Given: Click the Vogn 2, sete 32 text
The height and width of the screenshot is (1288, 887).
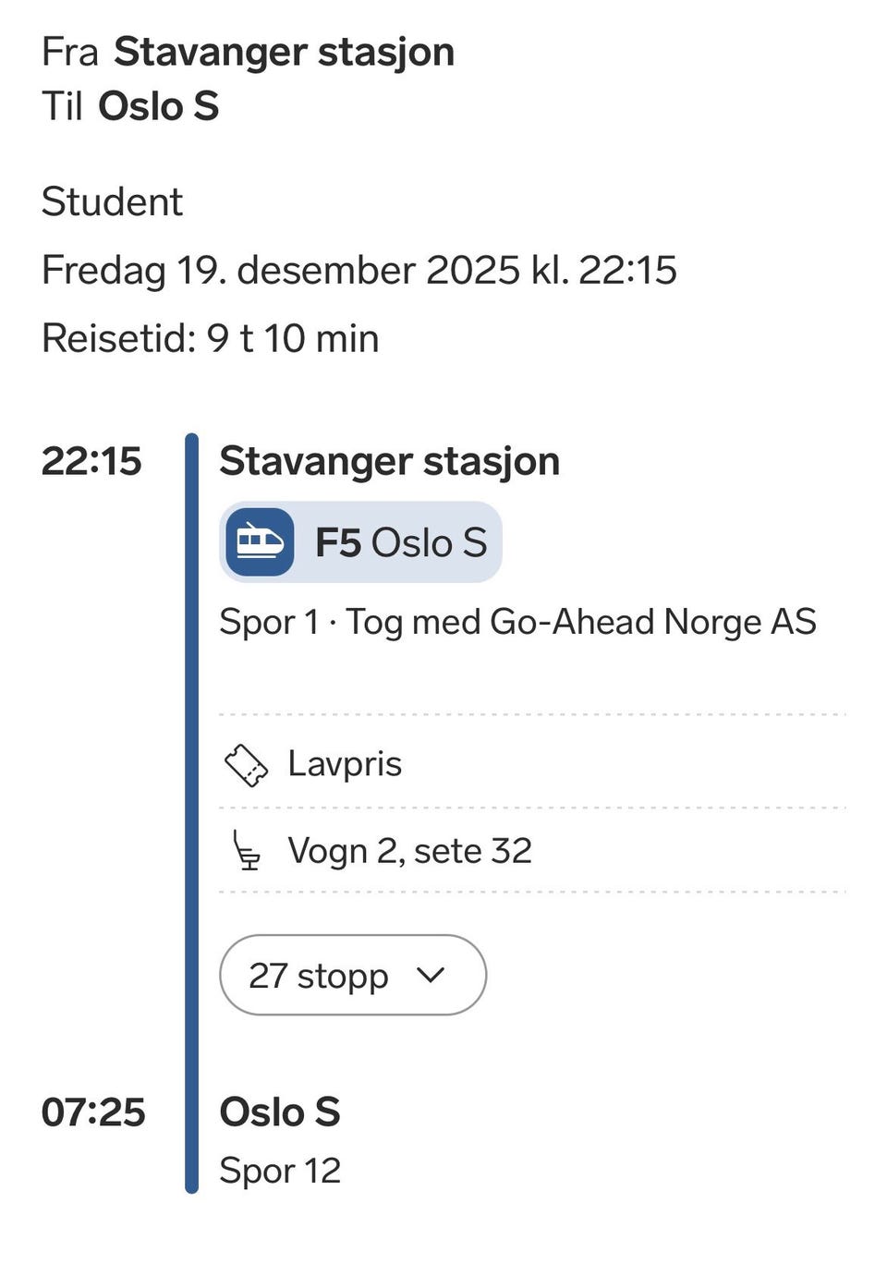Looking at the screenshot, I should click(409, 851).
